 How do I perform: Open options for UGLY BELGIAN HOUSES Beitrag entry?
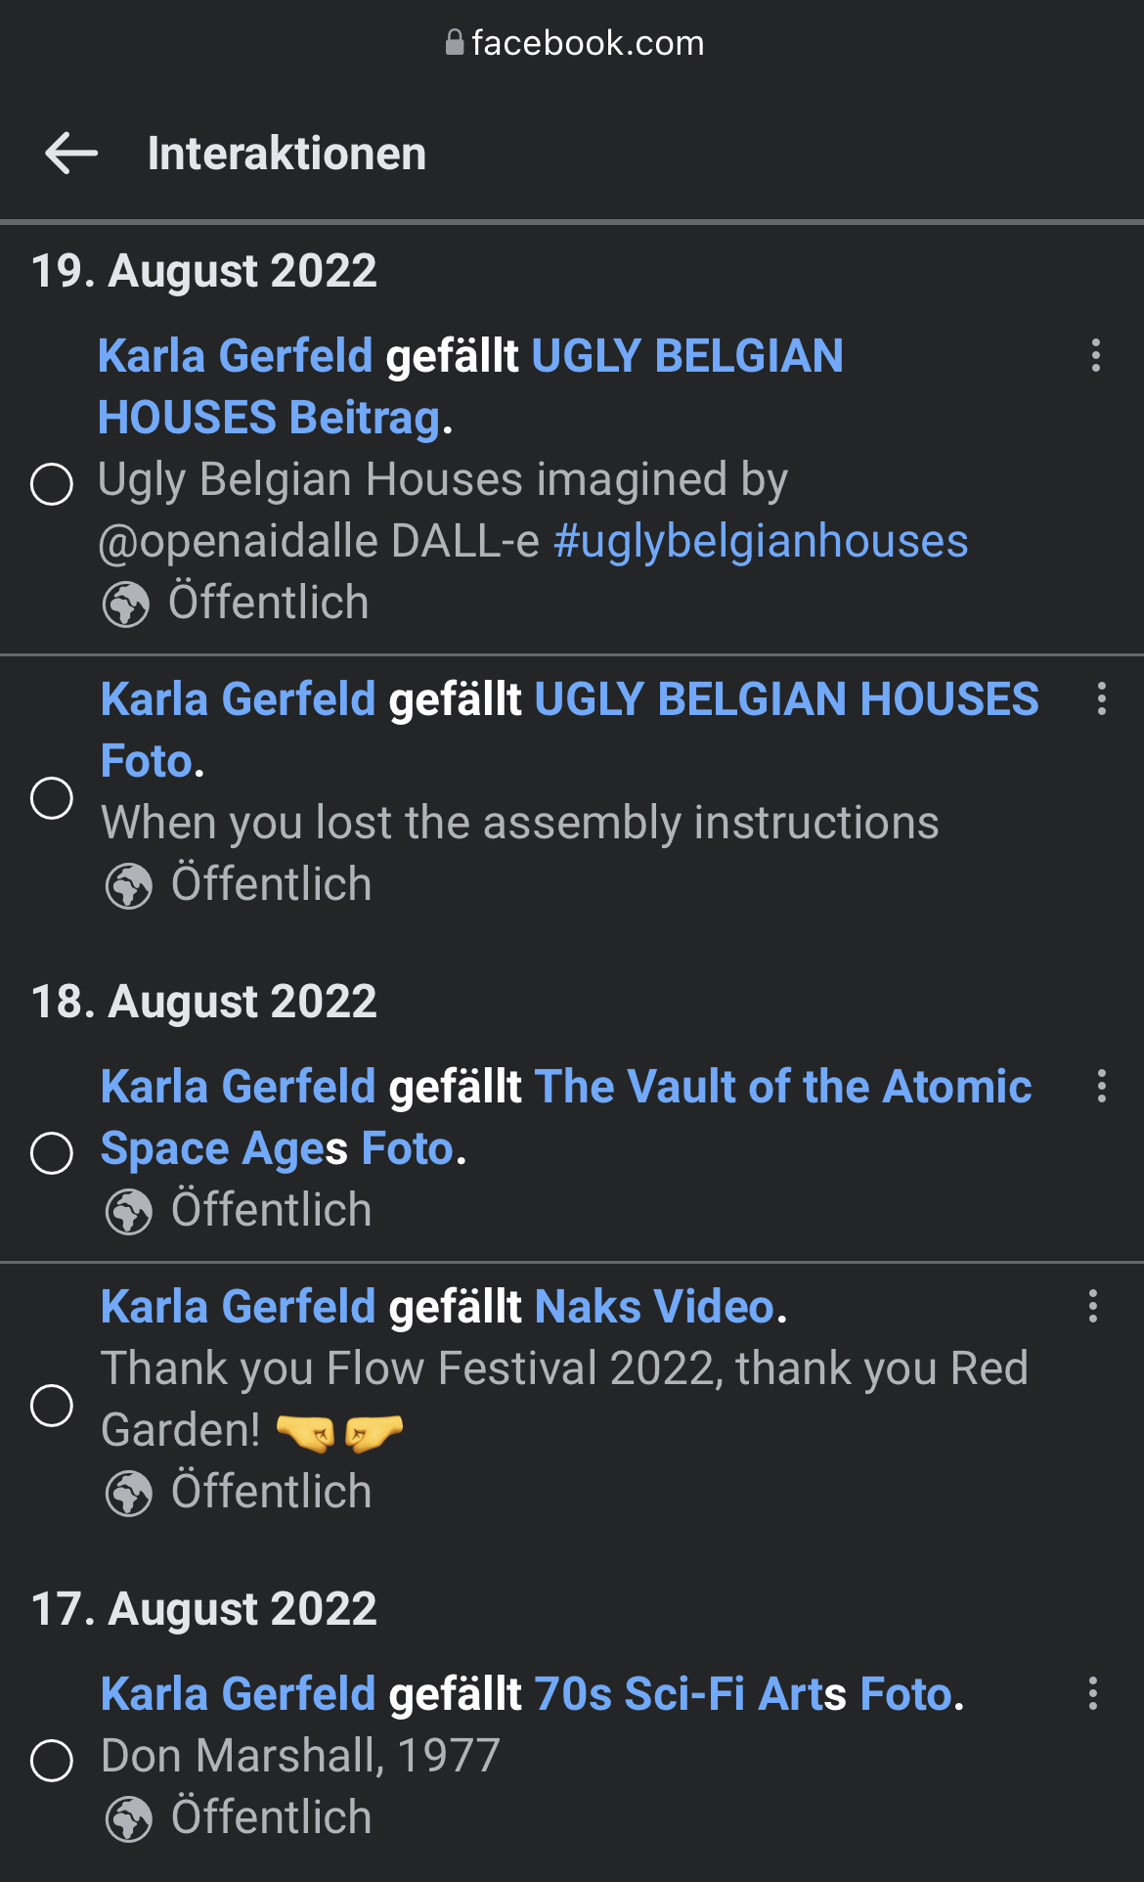(1095, 355)
